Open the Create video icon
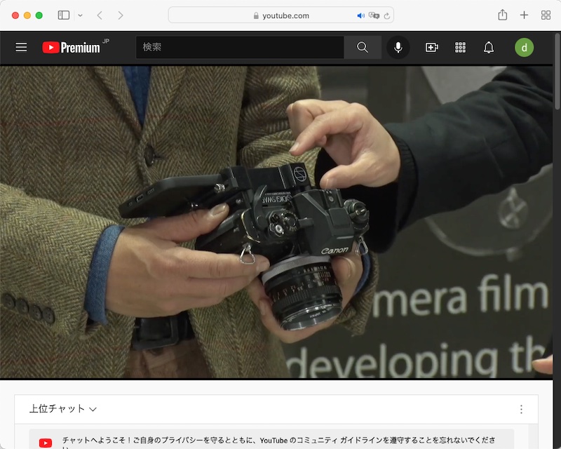This screenshot has height=449, width=561. [431, 47]
